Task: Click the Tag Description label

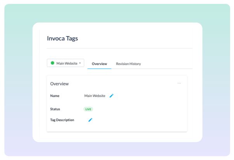Action: pyautogui.click(x=62, y=120)
